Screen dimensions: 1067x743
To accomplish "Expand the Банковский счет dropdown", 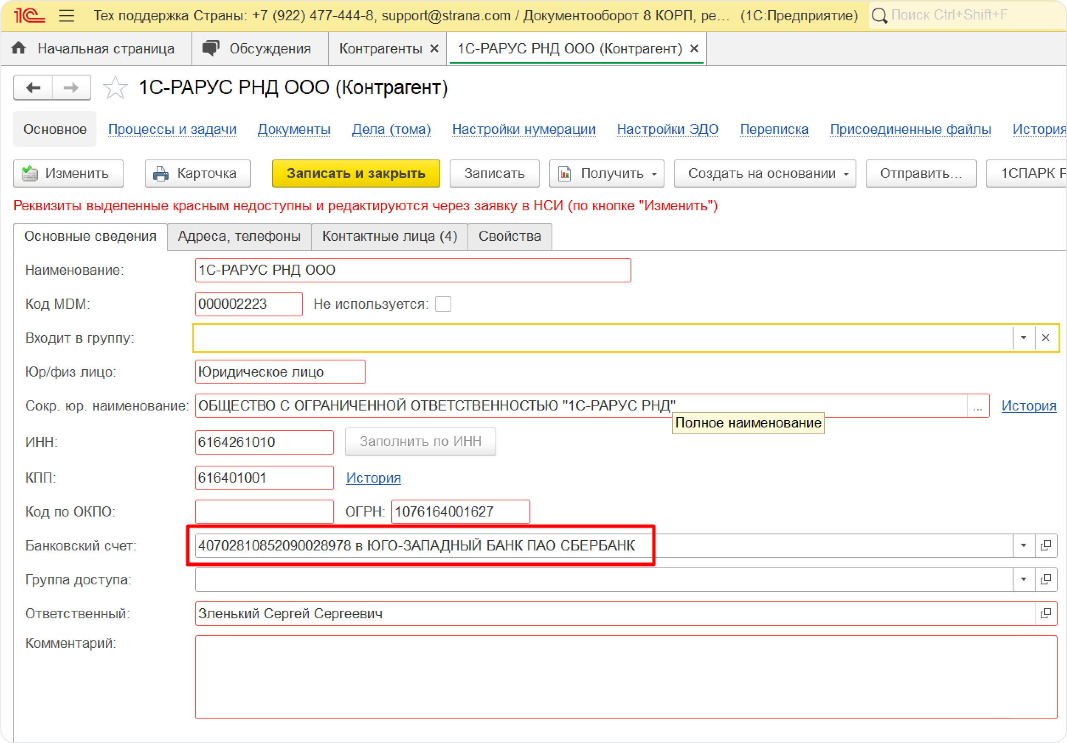I will point(1023,545).
